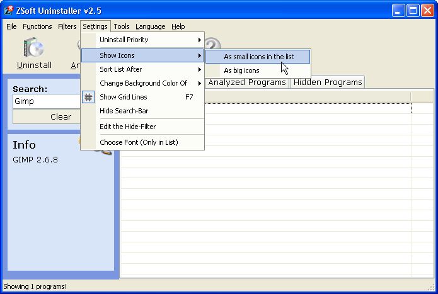
Task: Click the ZSoft Uninstaller title bar icon
Action: (9, 11)
